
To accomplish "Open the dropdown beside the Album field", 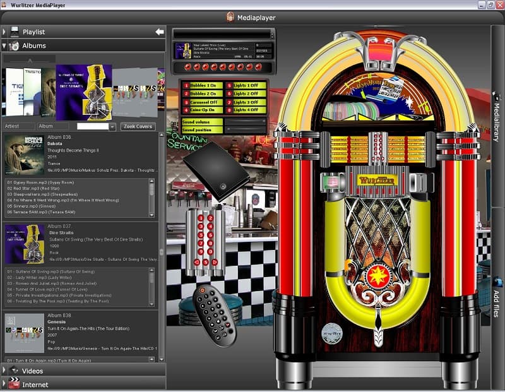I will (112, 127).
